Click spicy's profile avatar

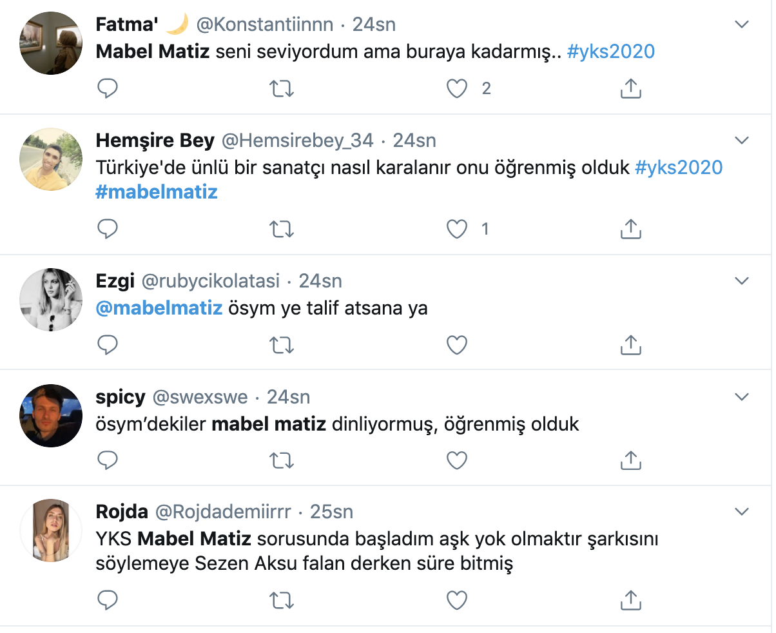pos(51,416)
